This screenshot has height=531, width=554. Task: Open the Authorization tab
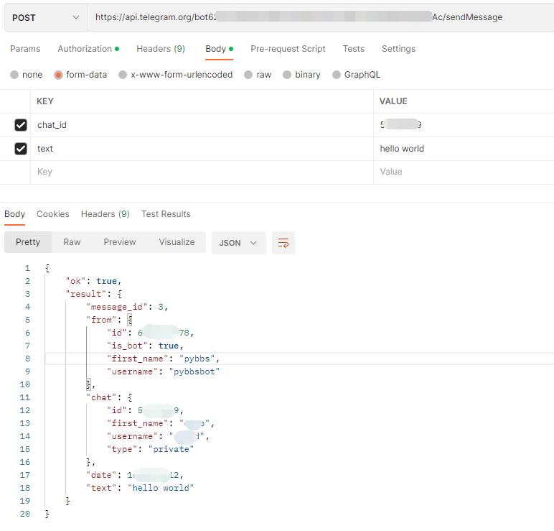88,49
